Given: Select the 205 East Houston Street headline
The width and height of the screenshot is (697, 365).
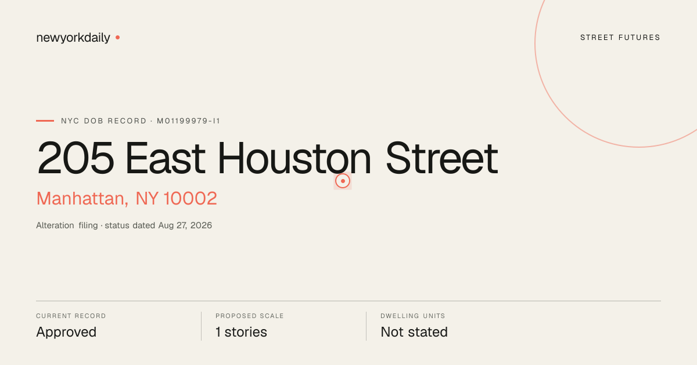Looking at the screenshot, I should tap(267, 158).
